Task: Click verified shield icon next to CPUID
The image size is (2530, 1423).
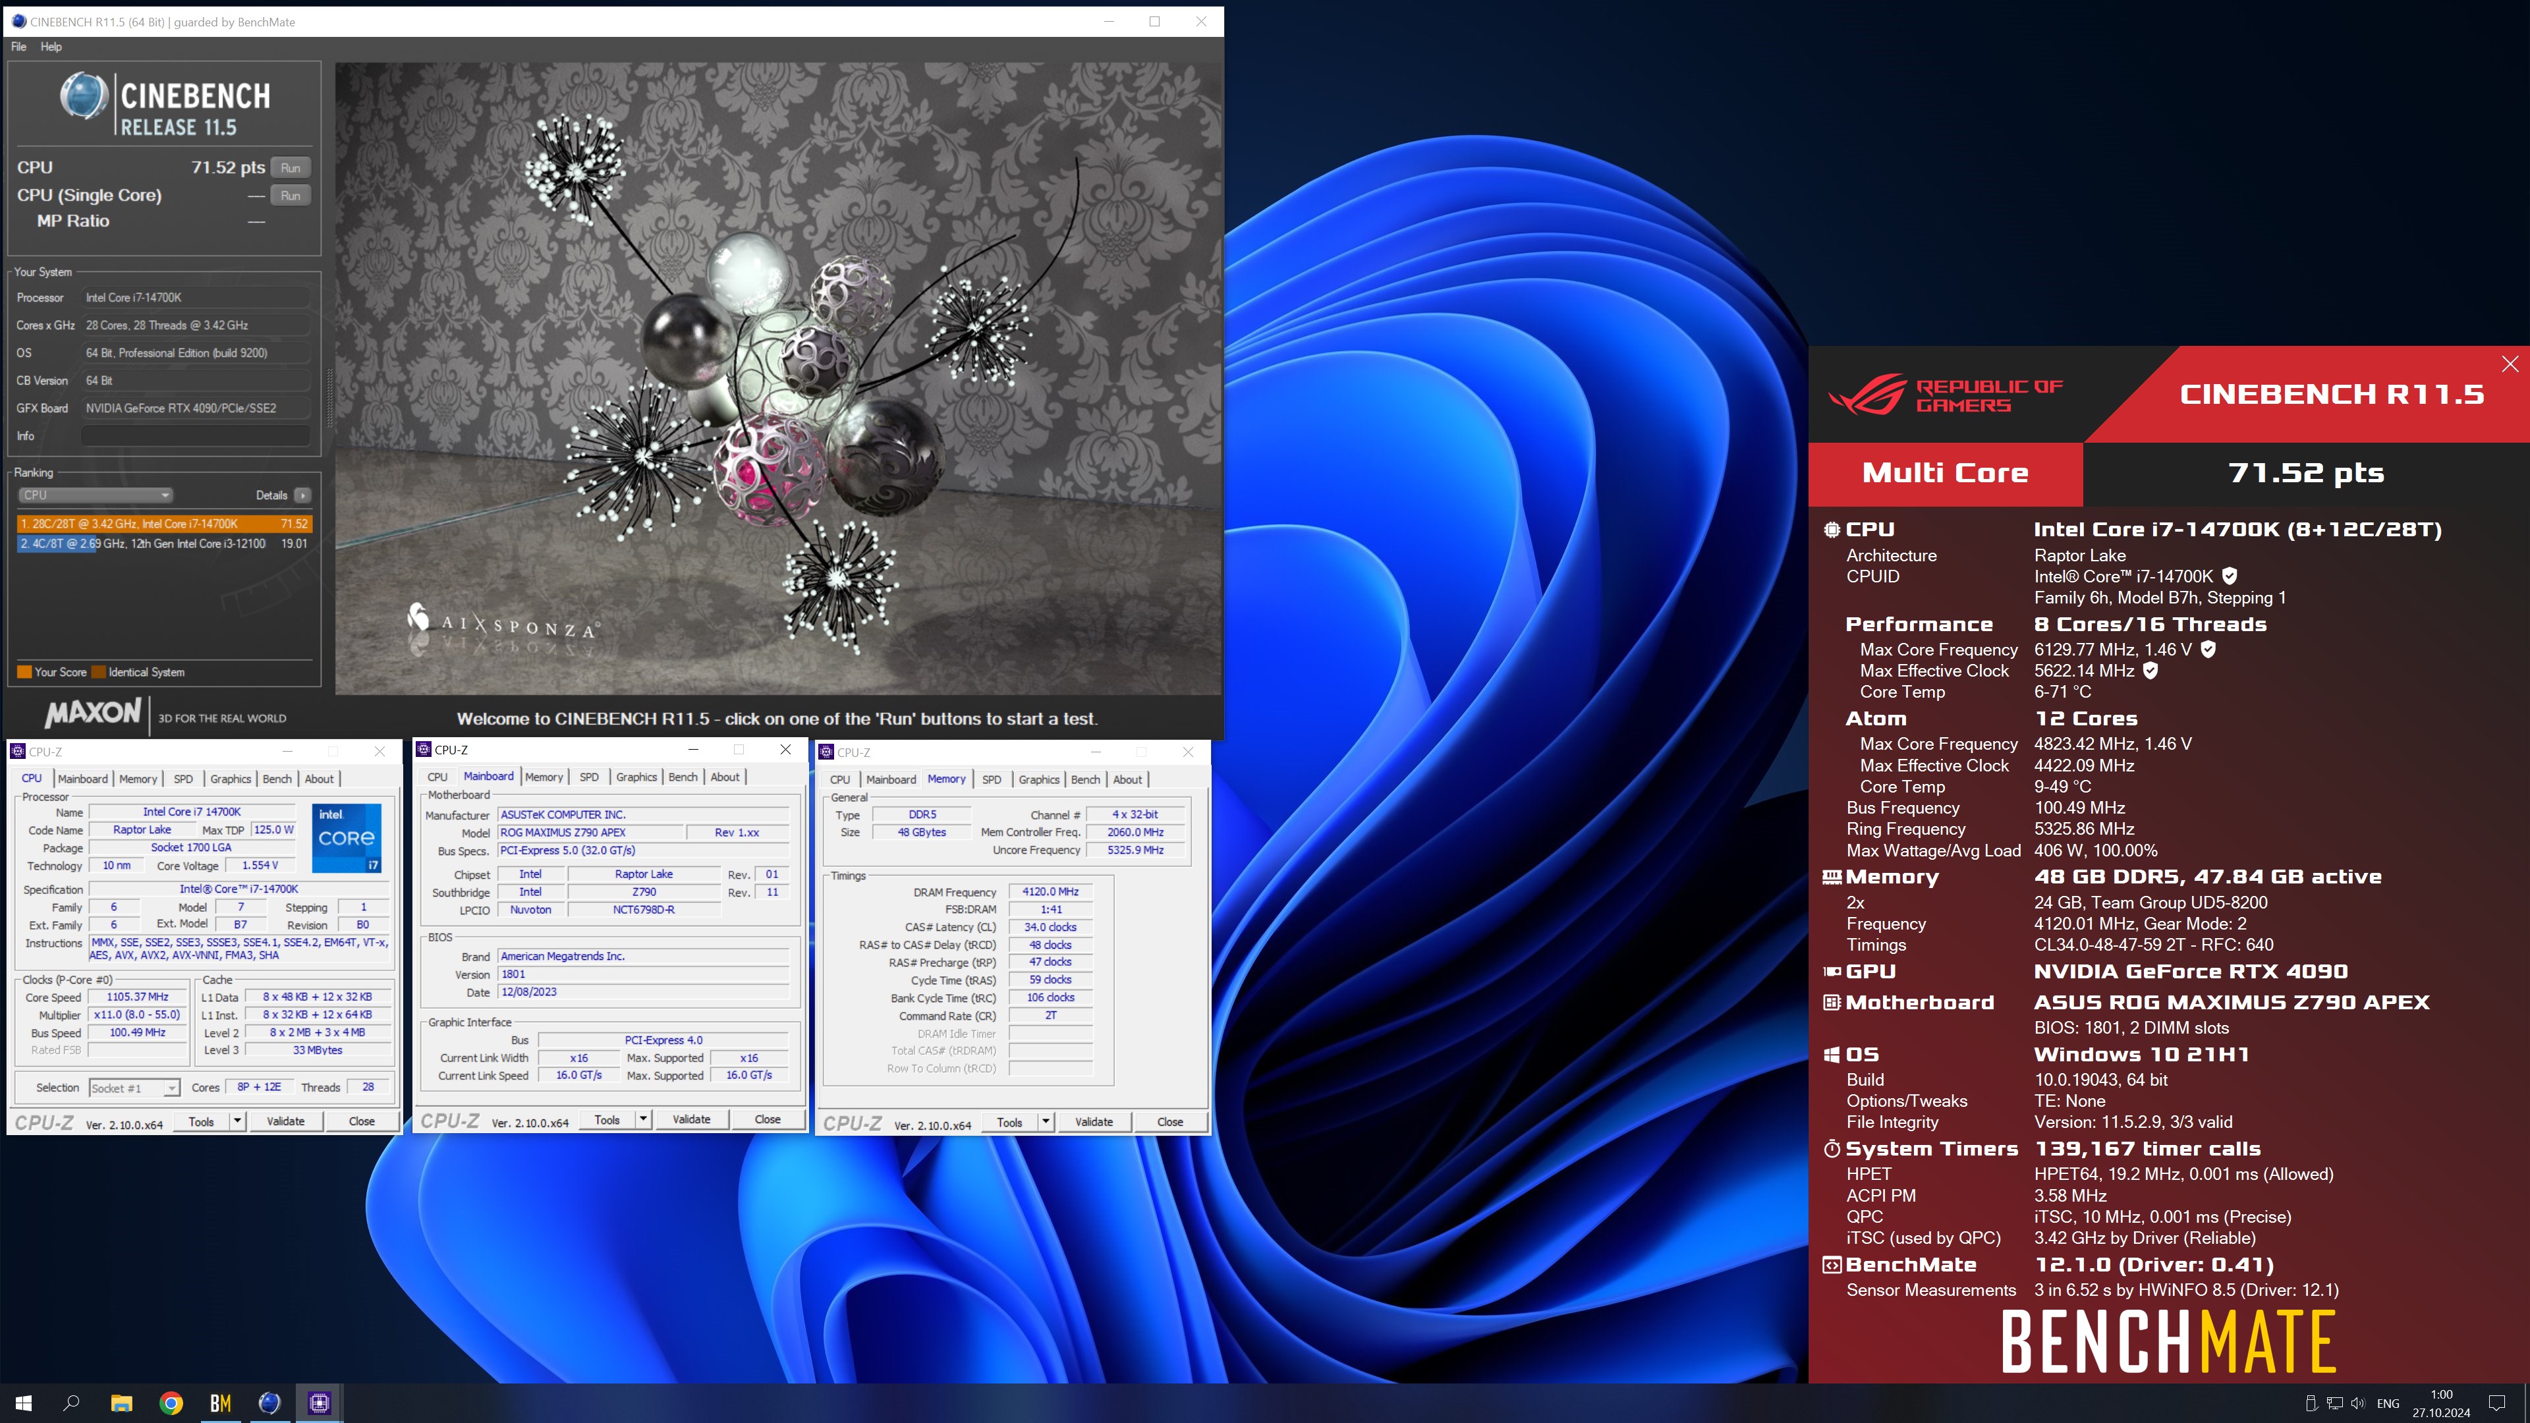Action: coord(2230,576)
